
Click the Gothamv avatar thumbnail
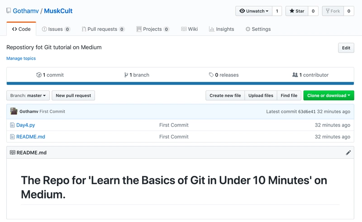14,111
